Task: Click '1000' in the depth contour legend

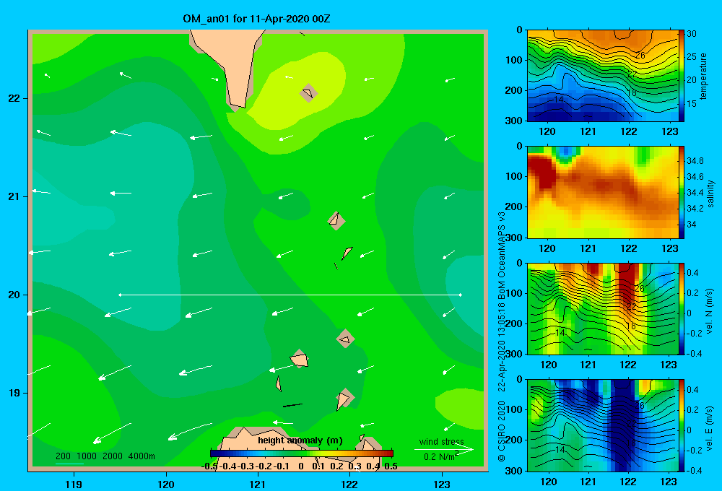Action: coord(87,456)
